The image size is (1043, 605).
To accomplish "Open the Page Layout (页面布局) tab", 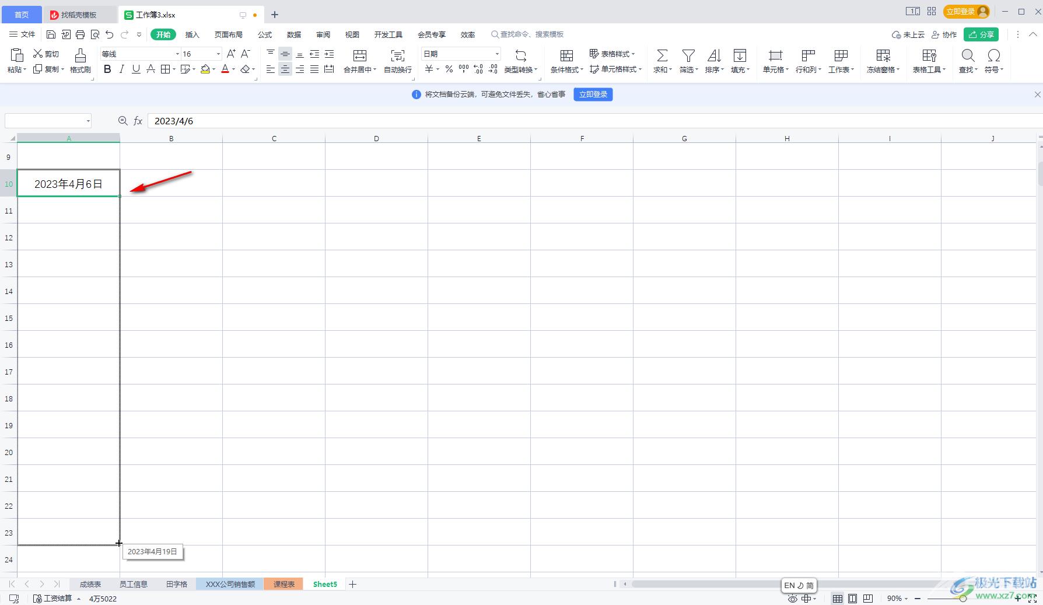I will coord(228,34).
